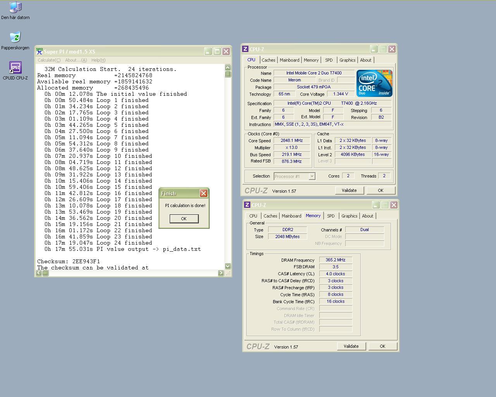Close the upper CPU-Z window
The image size is (496, 397).
pos(392,49)
